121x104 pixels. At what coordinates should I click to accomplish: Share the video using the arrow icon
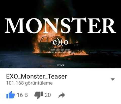tap(62, 95)
